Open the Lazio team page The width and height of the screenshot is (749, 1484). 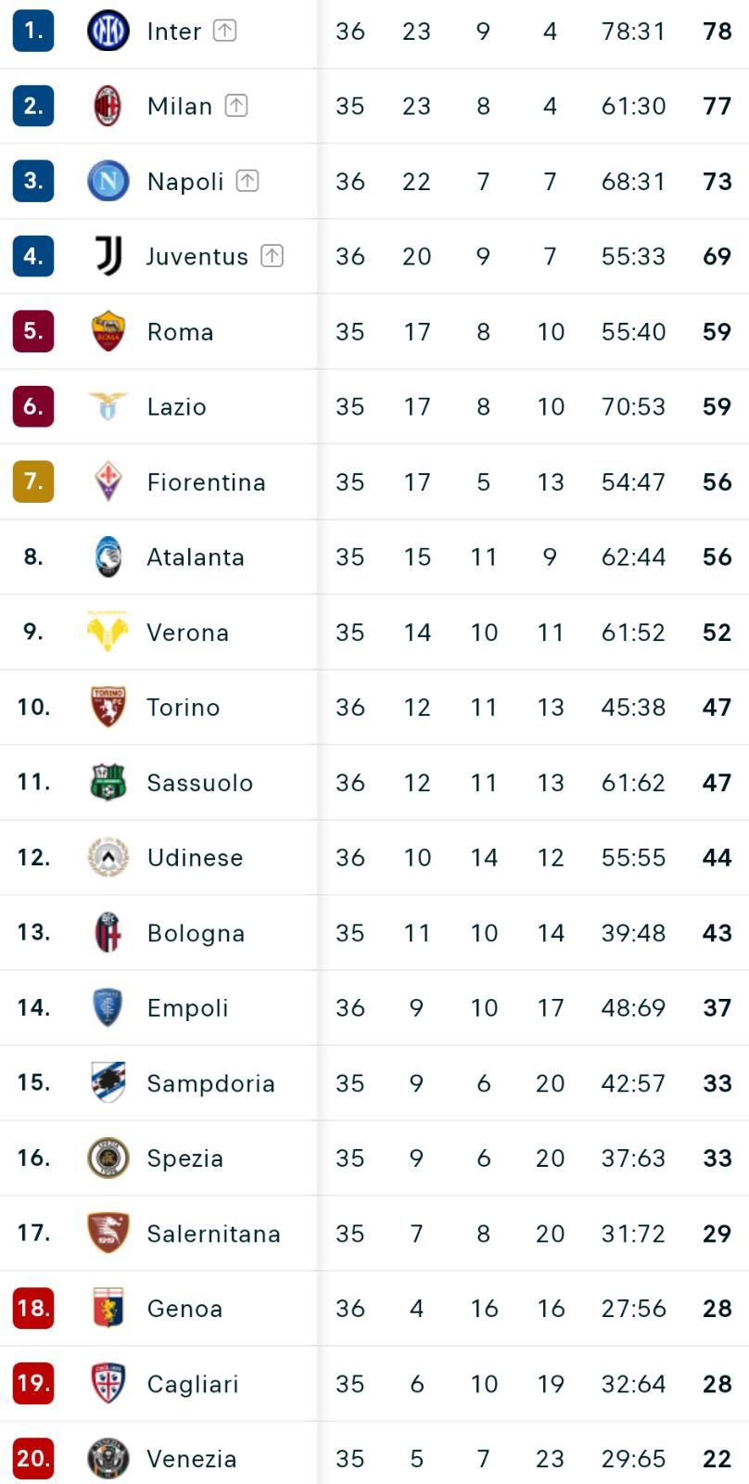point(176,406)
